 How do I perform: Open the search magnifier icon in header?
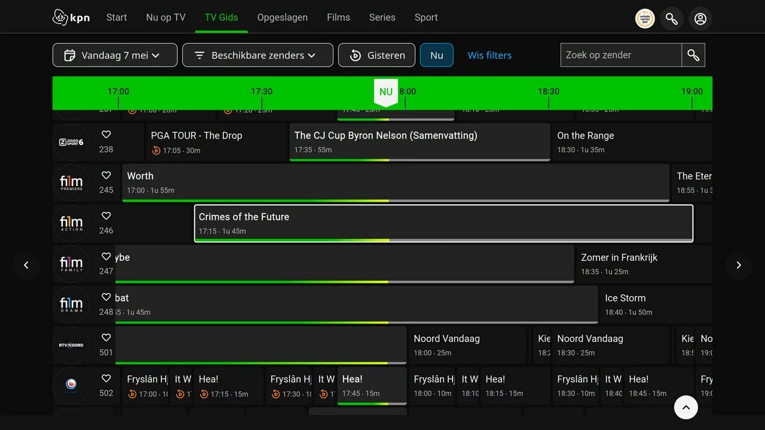pyautogui.click(x=672, y=19)
